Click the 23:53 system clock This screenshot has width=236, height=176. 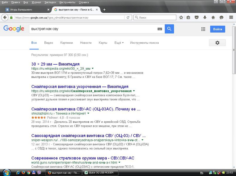(230, 173)
